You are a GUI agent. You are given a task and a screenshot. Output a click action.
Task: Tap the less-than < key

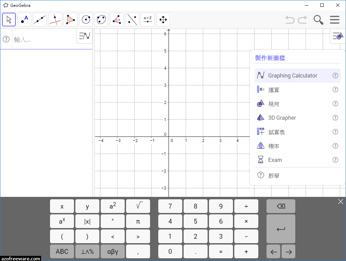[113, 236]
